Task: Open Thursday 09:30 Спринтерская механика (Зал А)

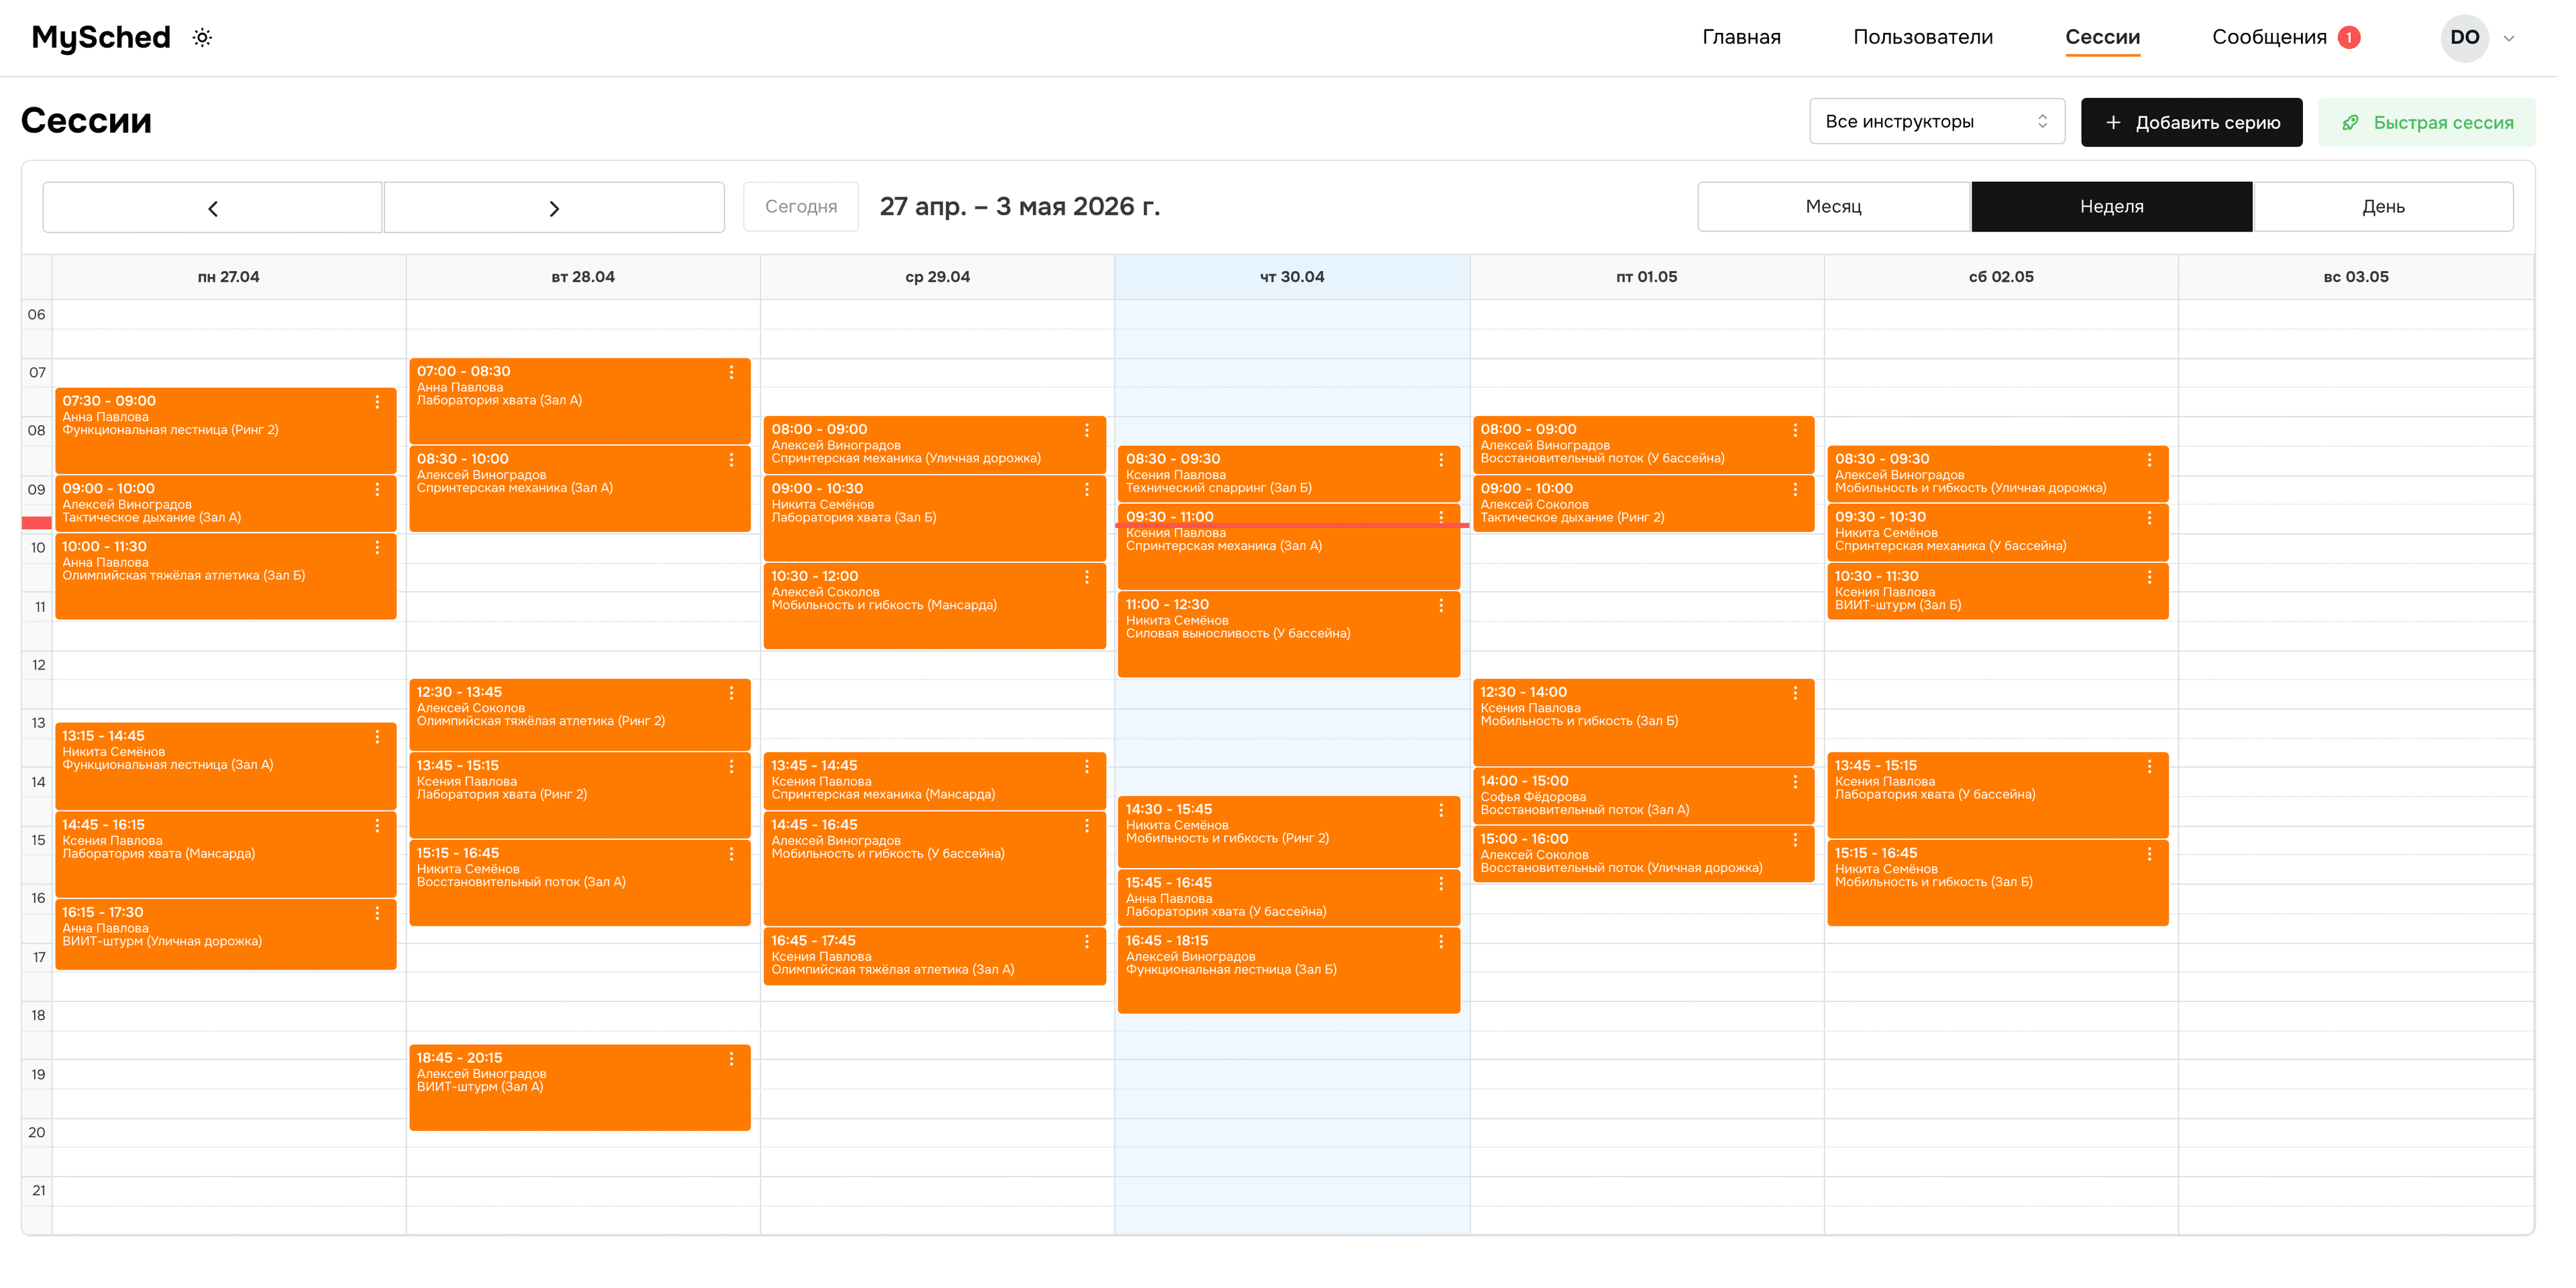Action: 1289,548
